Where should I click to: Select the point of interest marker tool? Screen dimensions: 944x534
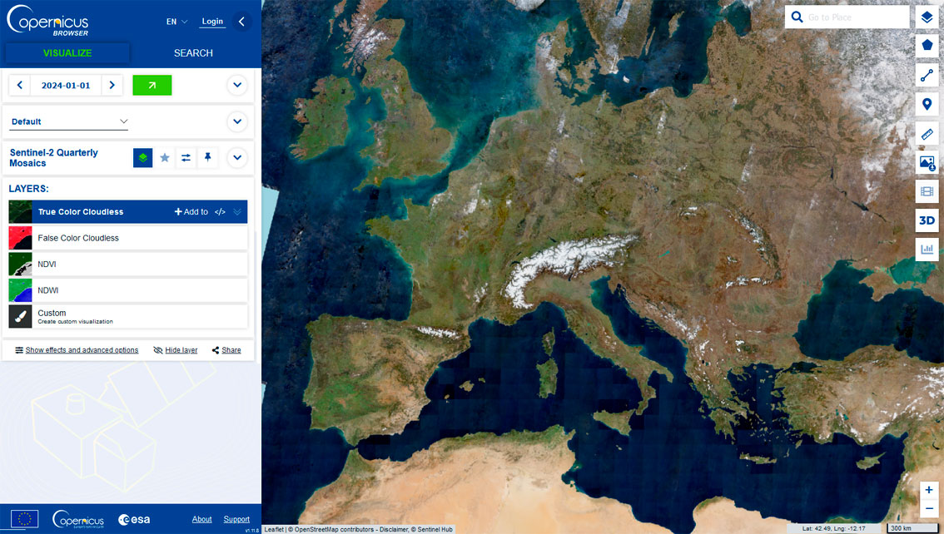(927, 105)
